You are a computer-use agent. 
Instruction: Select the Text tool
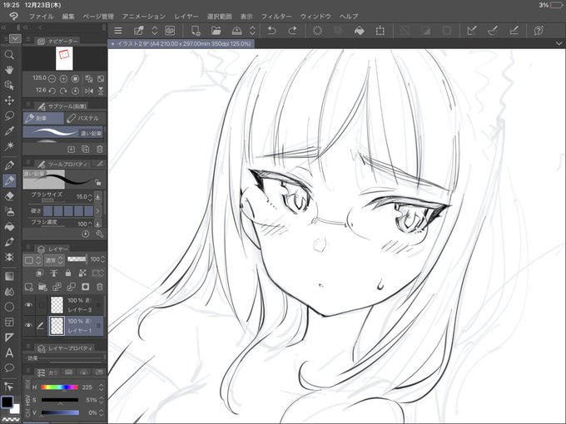click(9, 353)
